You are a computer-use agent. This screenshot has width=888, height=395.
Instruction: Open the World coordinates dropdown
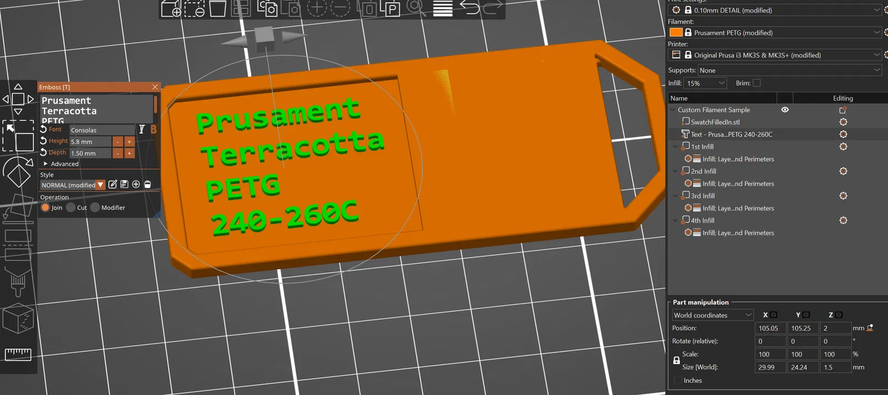(713, 315)
